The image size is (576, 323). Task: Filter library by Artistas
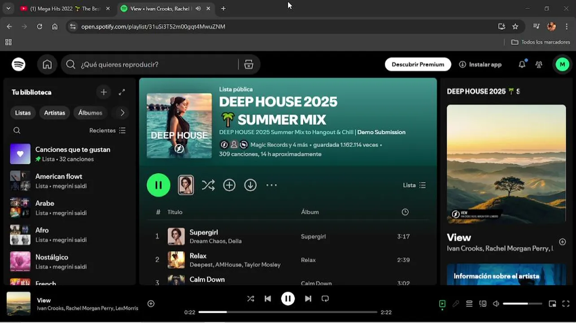(x=55, y=113)
